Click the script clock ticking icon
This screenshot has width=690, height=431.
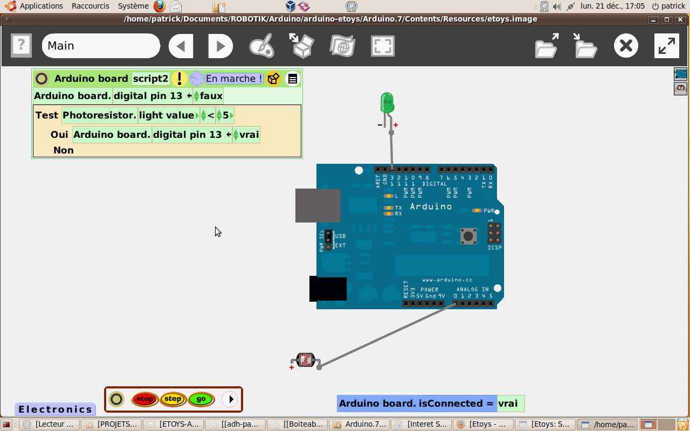click(196, 79)
